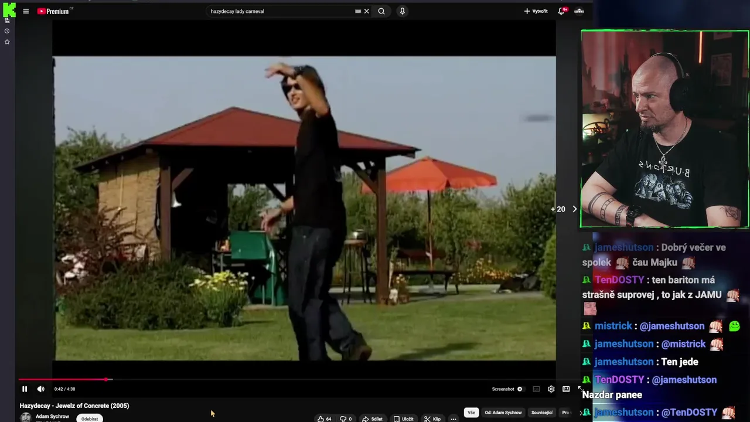Open the notifications bell

point(561,11)
